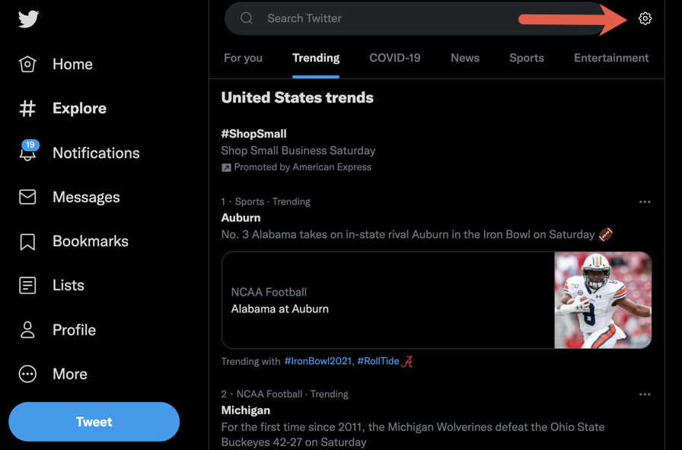Switch to the COVID-19 tab
682x450 pixels.
[x=394, y=58]
